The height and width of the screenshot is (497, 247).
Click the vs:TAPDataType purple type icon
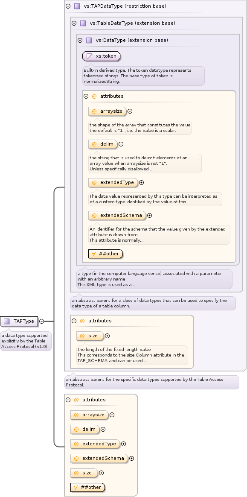(x=77, y=6)
